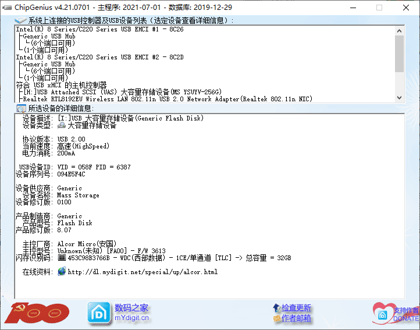The image size is (420, 330).
Task: Open the alcor.html online resource link
Action: [x=143, y=272]
